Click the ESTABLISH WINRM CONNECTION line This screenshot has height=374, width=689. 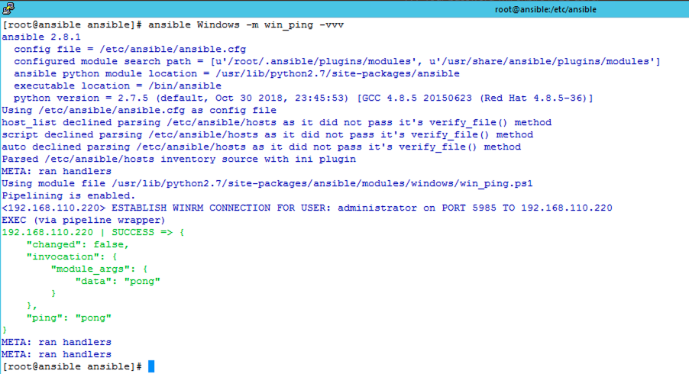pos(306,208)
